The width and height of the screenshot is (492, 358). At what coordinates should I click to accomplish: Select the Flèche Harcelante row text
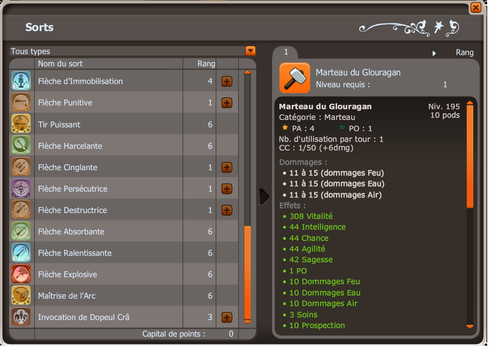point(70,146)
